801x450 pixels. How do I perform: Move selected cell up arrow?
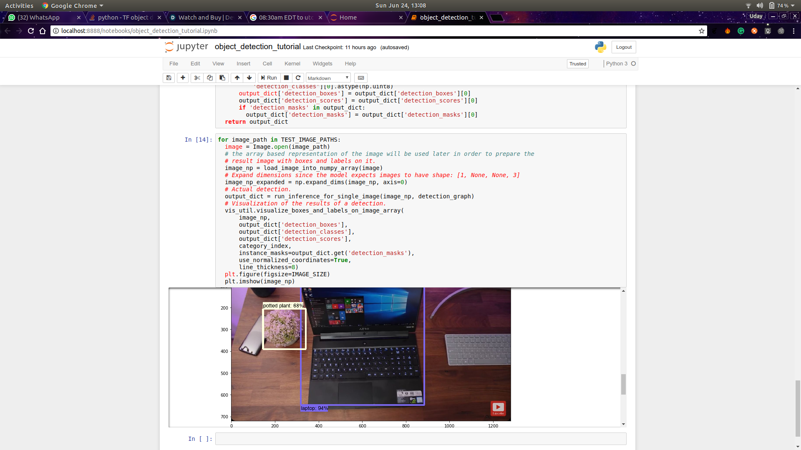237,78
